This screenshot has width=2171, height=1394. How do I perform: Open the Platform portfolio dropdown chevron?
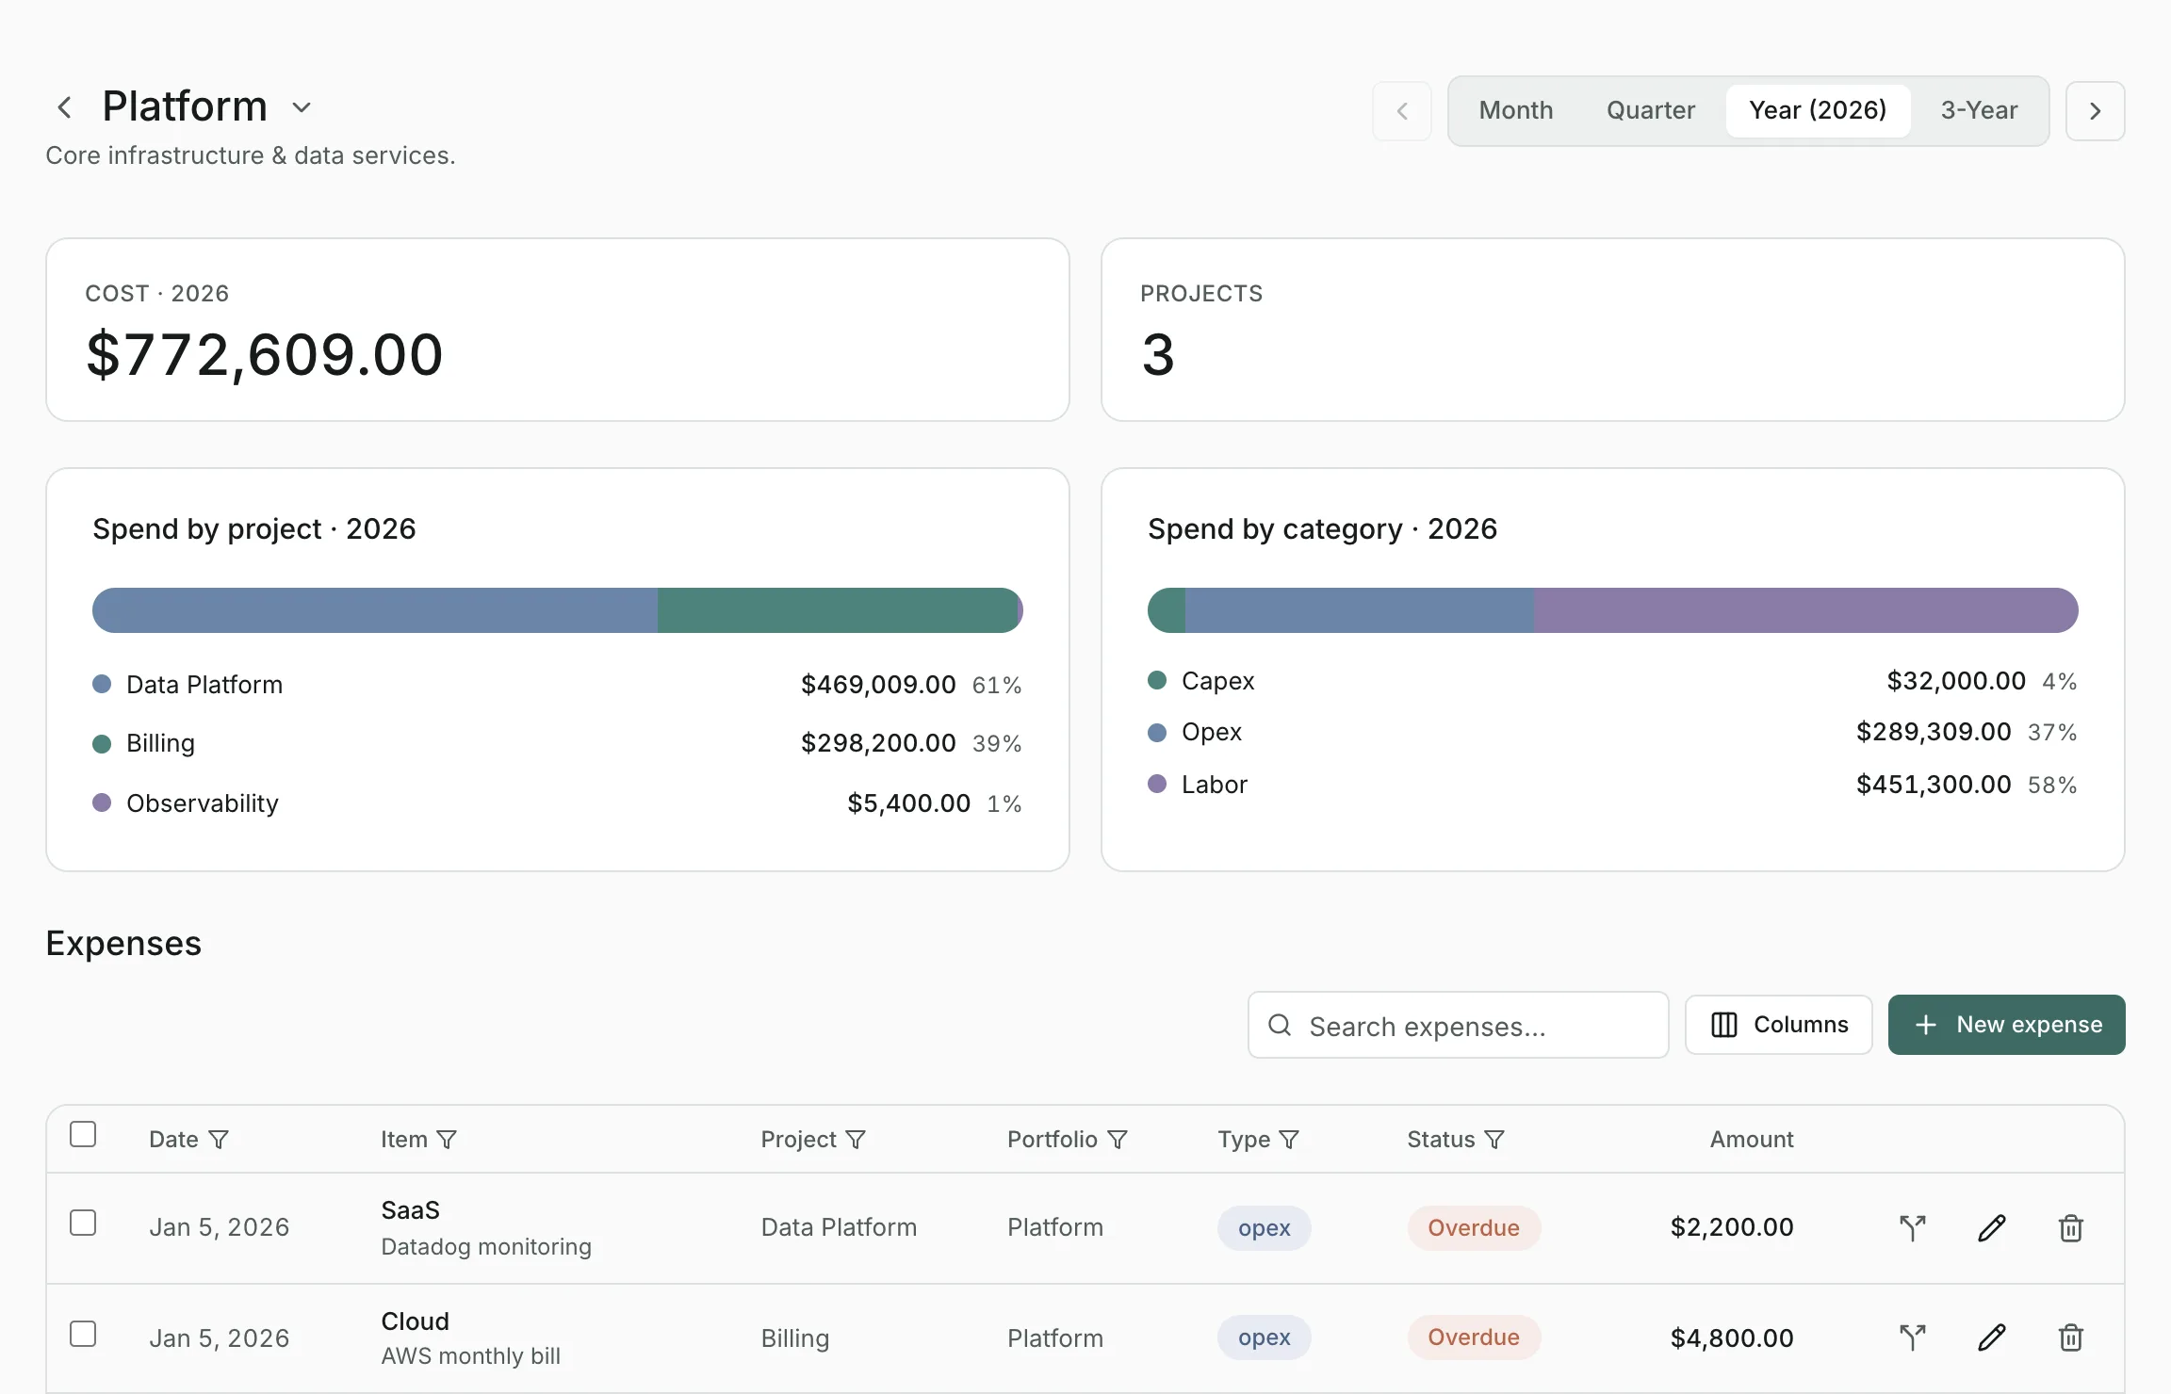point(302,107)
